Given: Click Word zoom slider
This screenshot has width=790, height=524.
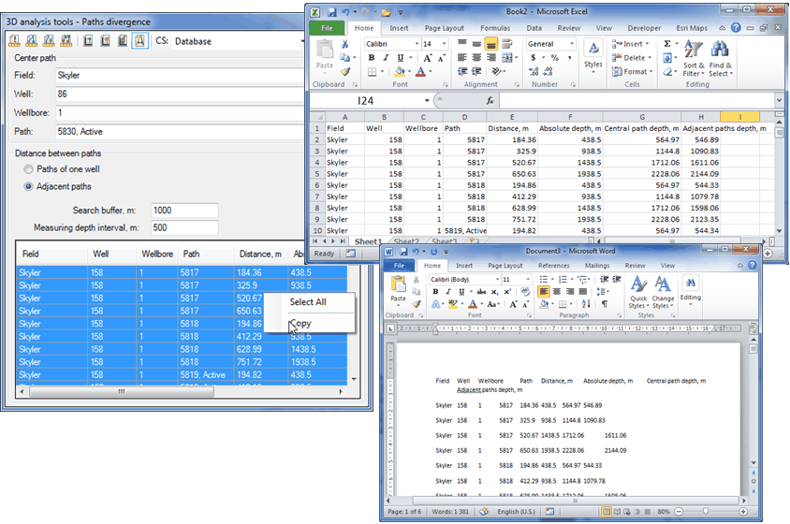Looking at the screenshot, I should (x=706, y=512).
